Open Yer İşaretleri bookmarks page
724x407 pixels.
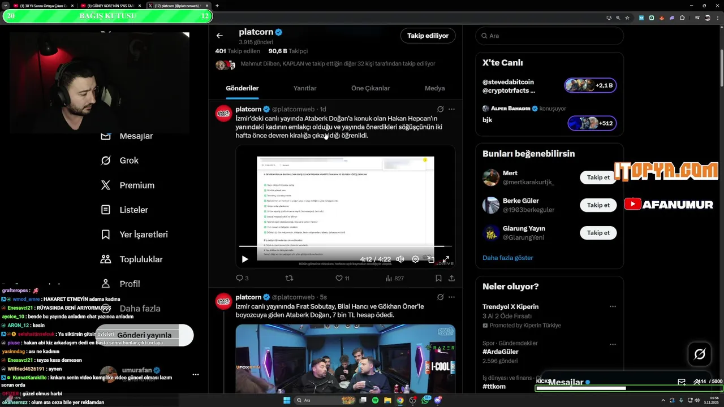(134, 235)
